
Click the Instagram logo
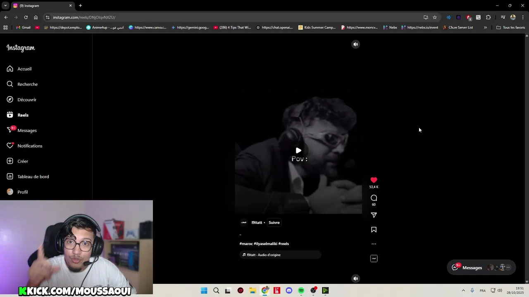coord(21,48)
